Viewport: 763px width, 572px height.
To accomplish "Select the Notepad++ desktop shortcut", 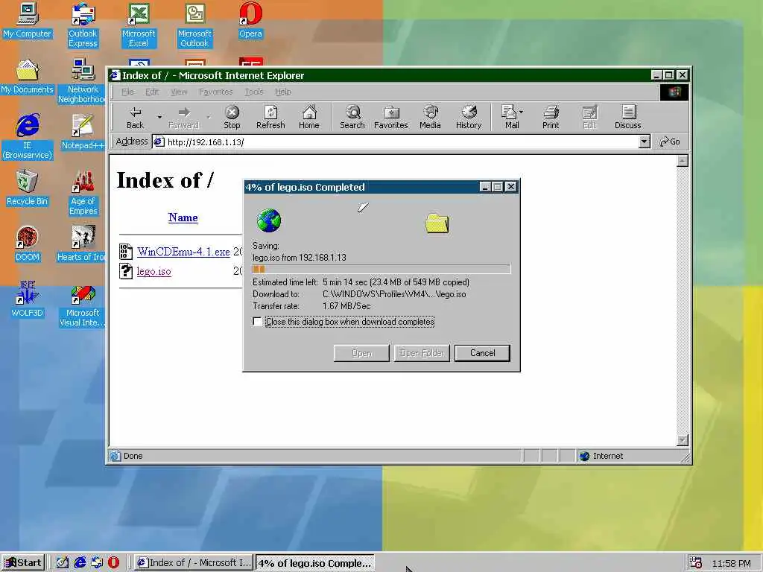I will (x=83, y=133).
